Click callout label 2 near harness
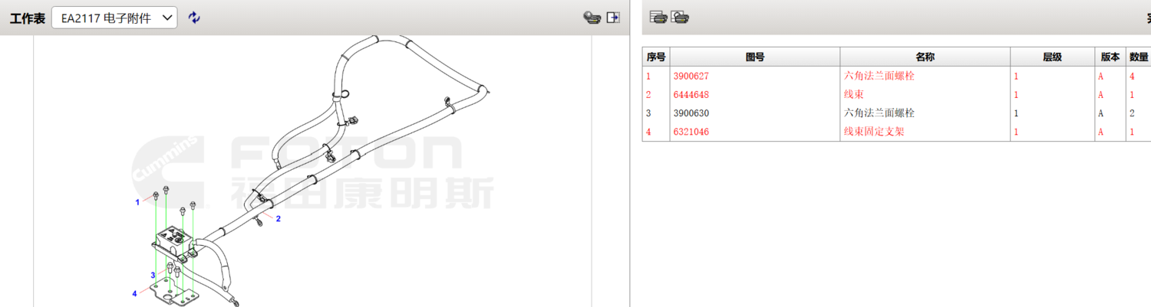Viewport: 1151px width, 307px height. [x=278, y=219]
